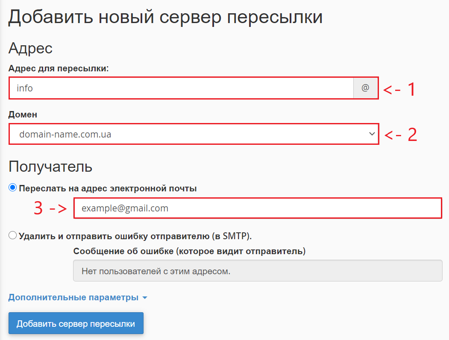This screenshot has width=449, height=340.
Task: Click the Получатель section heading
Action: (50, 167)
